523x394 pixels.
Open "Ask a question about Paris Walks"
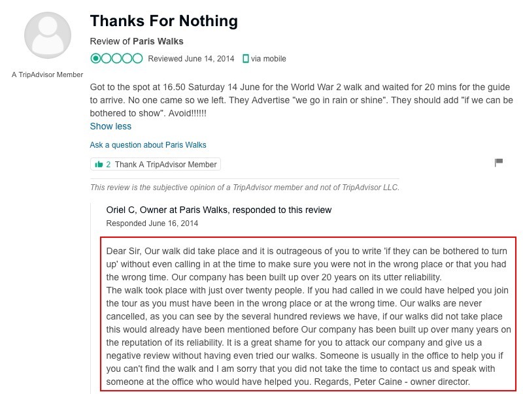point(148,145)
